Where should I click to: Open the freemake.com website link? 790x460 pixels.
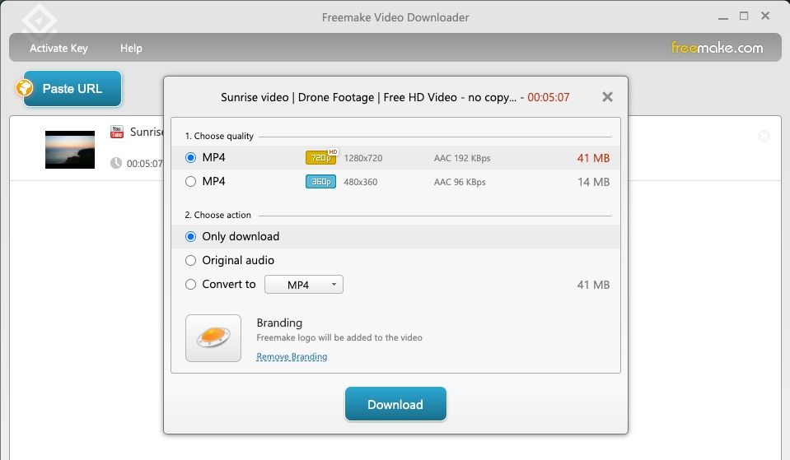717,48
